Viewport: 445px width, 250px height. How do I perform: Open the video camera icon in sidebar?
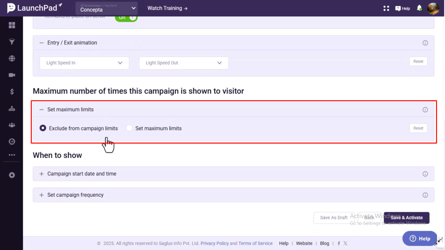[x=12, y=75]
